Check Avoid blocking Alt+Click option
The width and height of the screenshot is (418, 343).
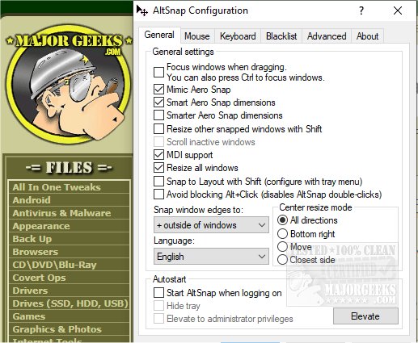158,195
